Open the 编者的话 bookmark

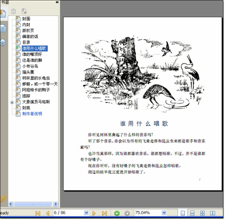click(30, 36)
